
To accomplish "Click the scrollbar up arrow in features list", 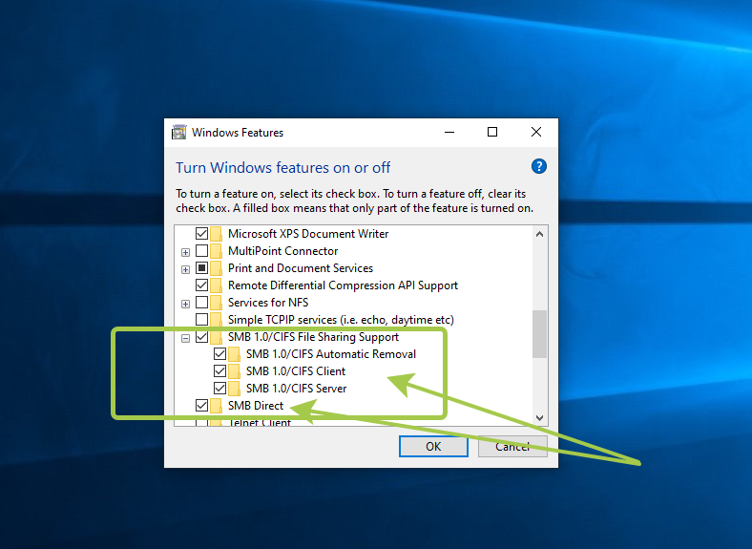I will point(539,234).
